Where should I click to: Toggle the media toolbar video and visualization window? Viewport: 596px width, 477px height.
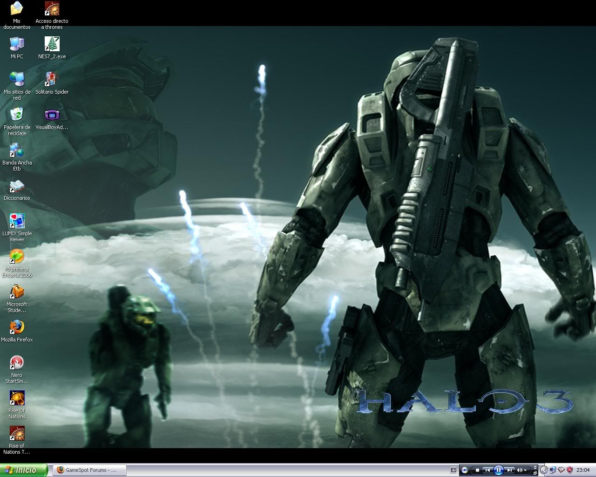535,467
